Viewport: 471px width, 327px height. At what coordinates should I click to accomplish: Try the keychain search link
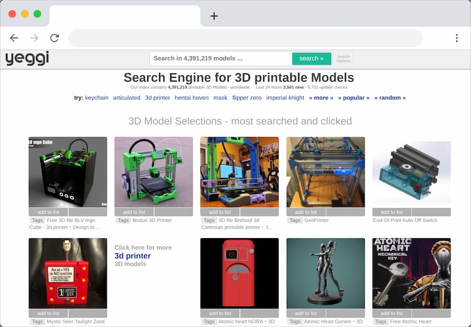(97, 98)
